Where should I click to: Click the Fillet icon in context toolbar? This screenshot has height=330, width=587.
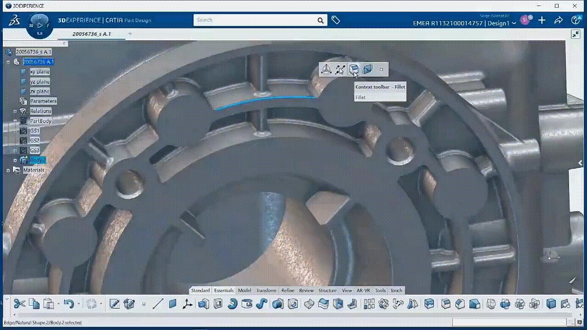pyautogui.click(x=354, y=70)
